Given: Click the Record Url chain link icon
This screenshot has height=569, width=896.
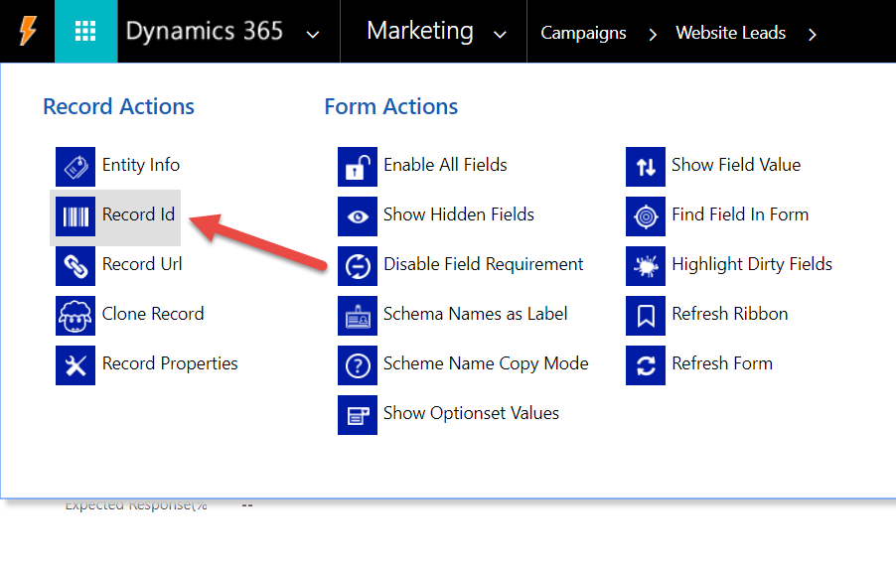Looking at the screenshot, I should (75, 265).
